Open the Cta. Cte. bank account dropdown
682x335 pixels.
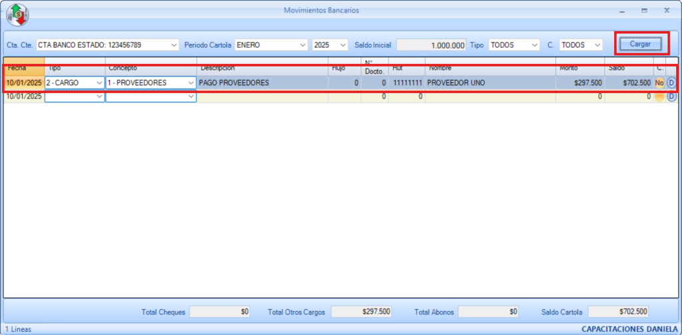(174, 45)
